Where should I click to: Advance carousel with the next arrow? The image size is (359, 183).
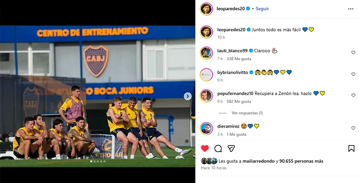[x=187, y=96]
